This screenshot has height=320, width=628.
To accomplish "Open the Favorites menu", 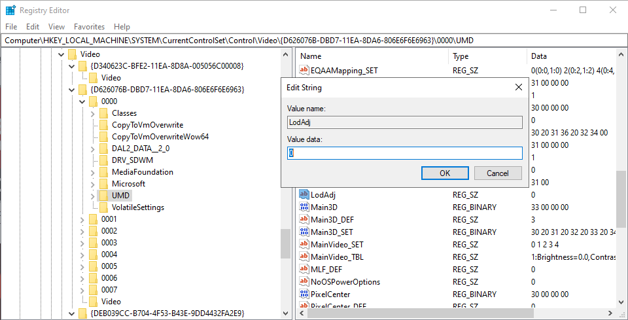I will pos(90,26).
